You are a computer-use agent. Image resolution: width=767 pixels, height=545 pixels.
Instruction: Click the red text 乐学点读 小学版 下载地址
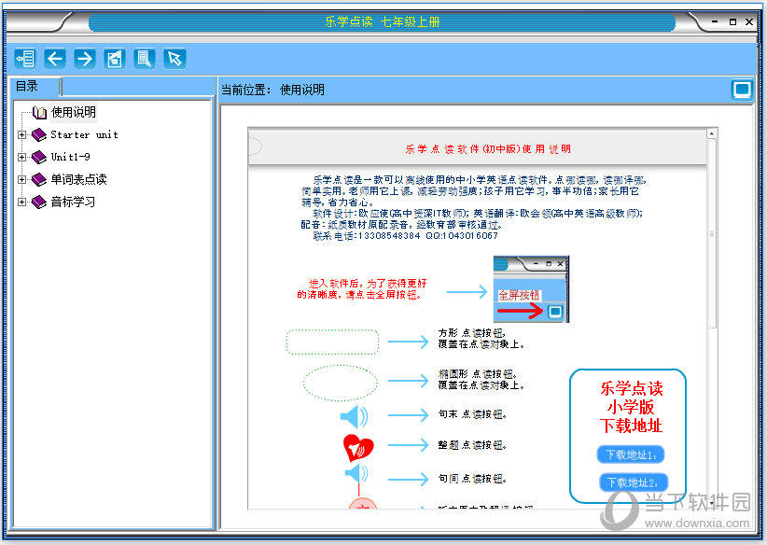click(x=631, y=407)
